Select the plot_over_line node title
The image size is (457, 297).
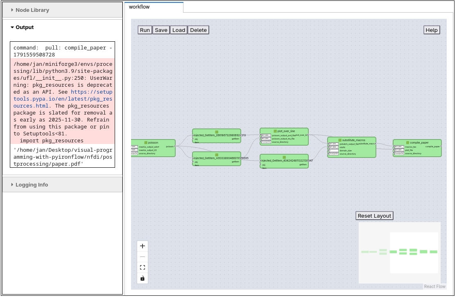point(286,131)
